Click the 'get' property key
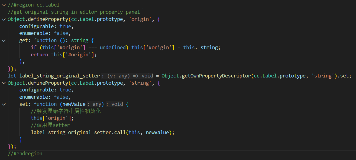This screenshot has width=356, height=160. click(x=24, y=41)
